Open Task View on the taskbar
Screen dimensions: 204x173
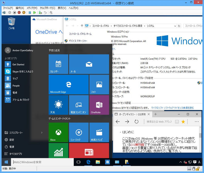coord(79,162)
